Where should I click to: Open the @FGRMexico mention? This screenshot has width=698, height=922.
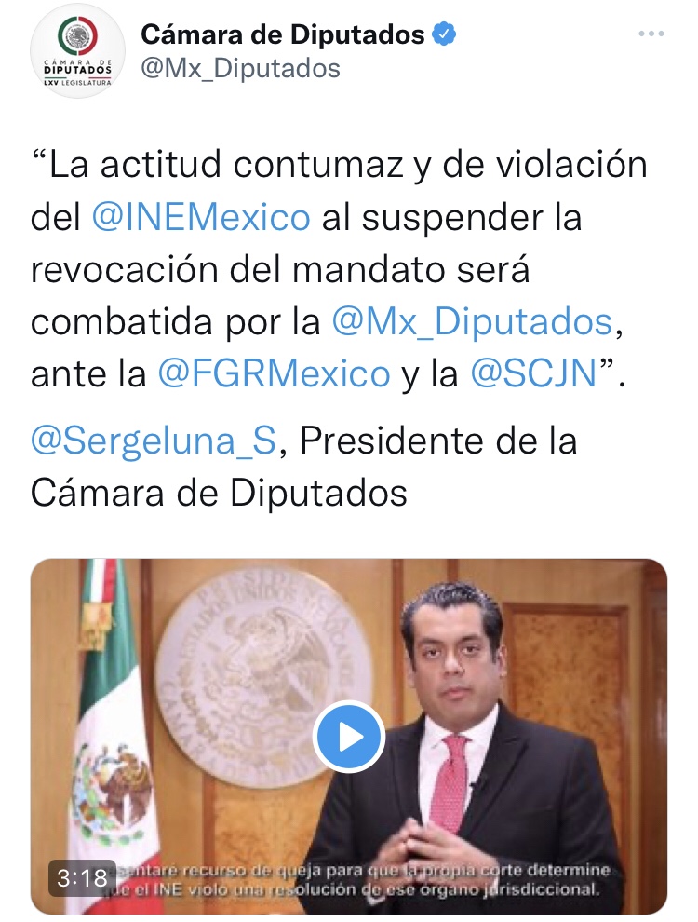click(x=274, y=374)
